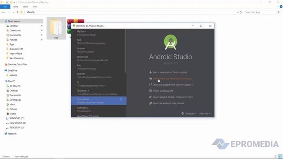Image resolution: width=283 pixels, height=159 pixels.
Task: Click the Import project Gradle icon
Action: coord(150,97)
